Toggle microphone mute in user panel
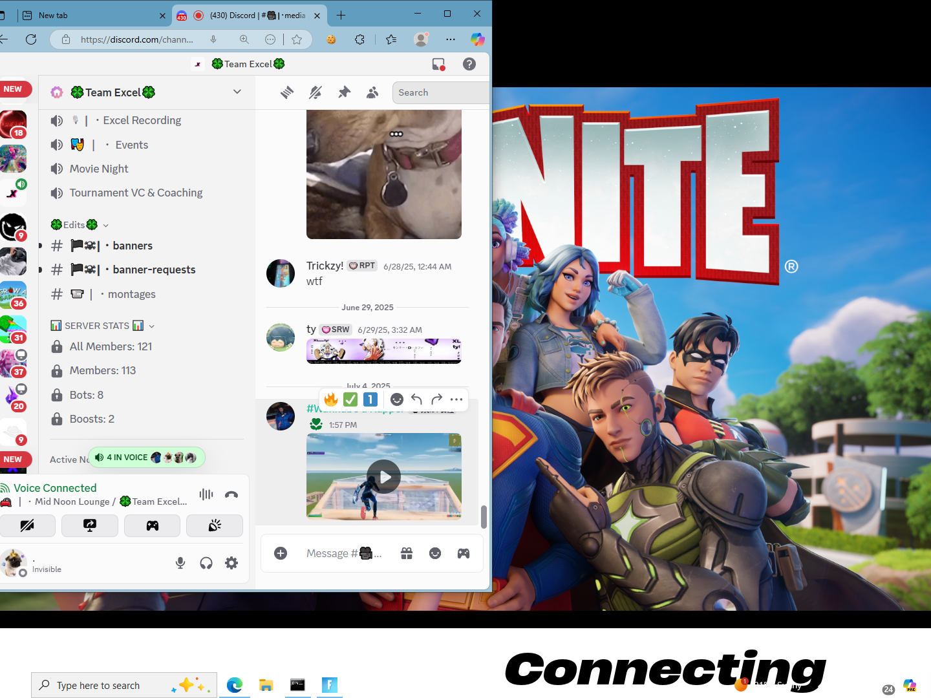Screen dimensions: 931x698 [x=180, y=563]
